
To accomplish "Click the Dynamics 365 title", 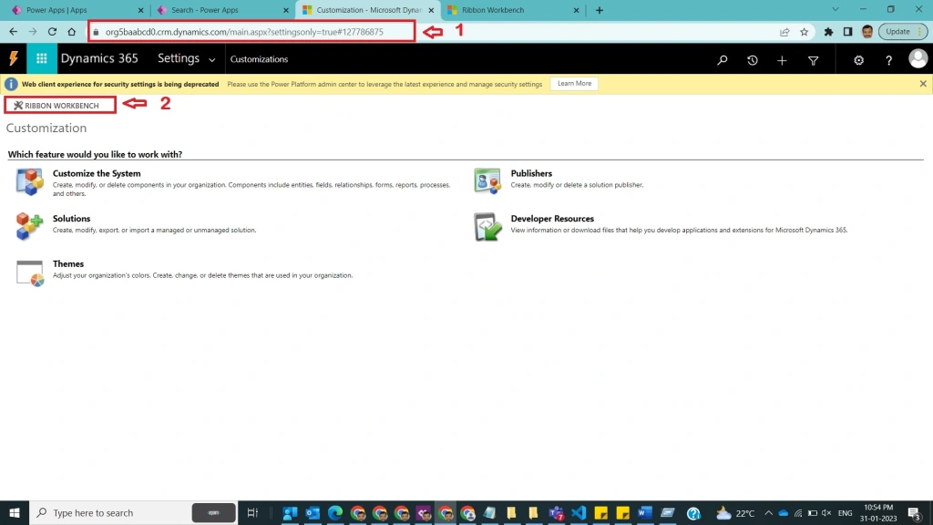I will click(x=99, y=58).
